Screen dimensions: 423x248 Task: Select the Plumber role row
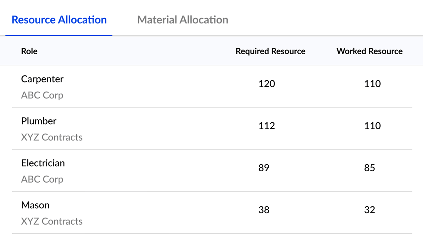pos(39,121)
